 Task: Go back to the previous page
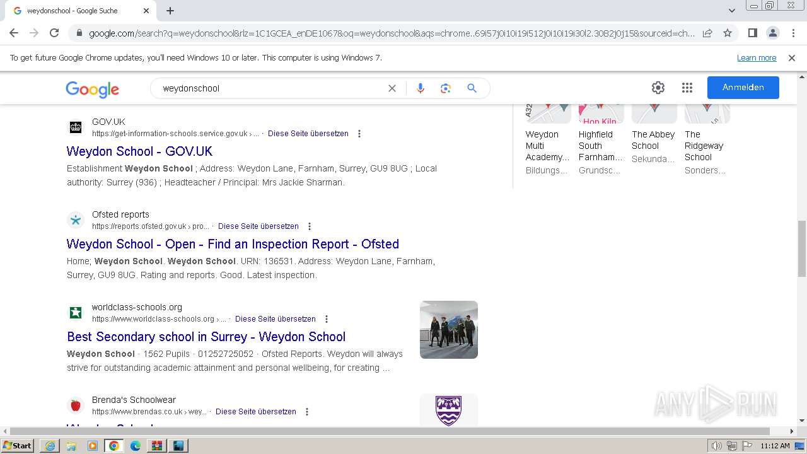coord(14,33)
